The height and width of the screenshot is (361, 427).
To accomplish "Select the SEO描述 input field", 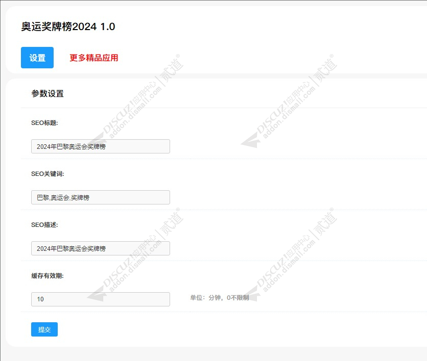I will coord(101,248).
